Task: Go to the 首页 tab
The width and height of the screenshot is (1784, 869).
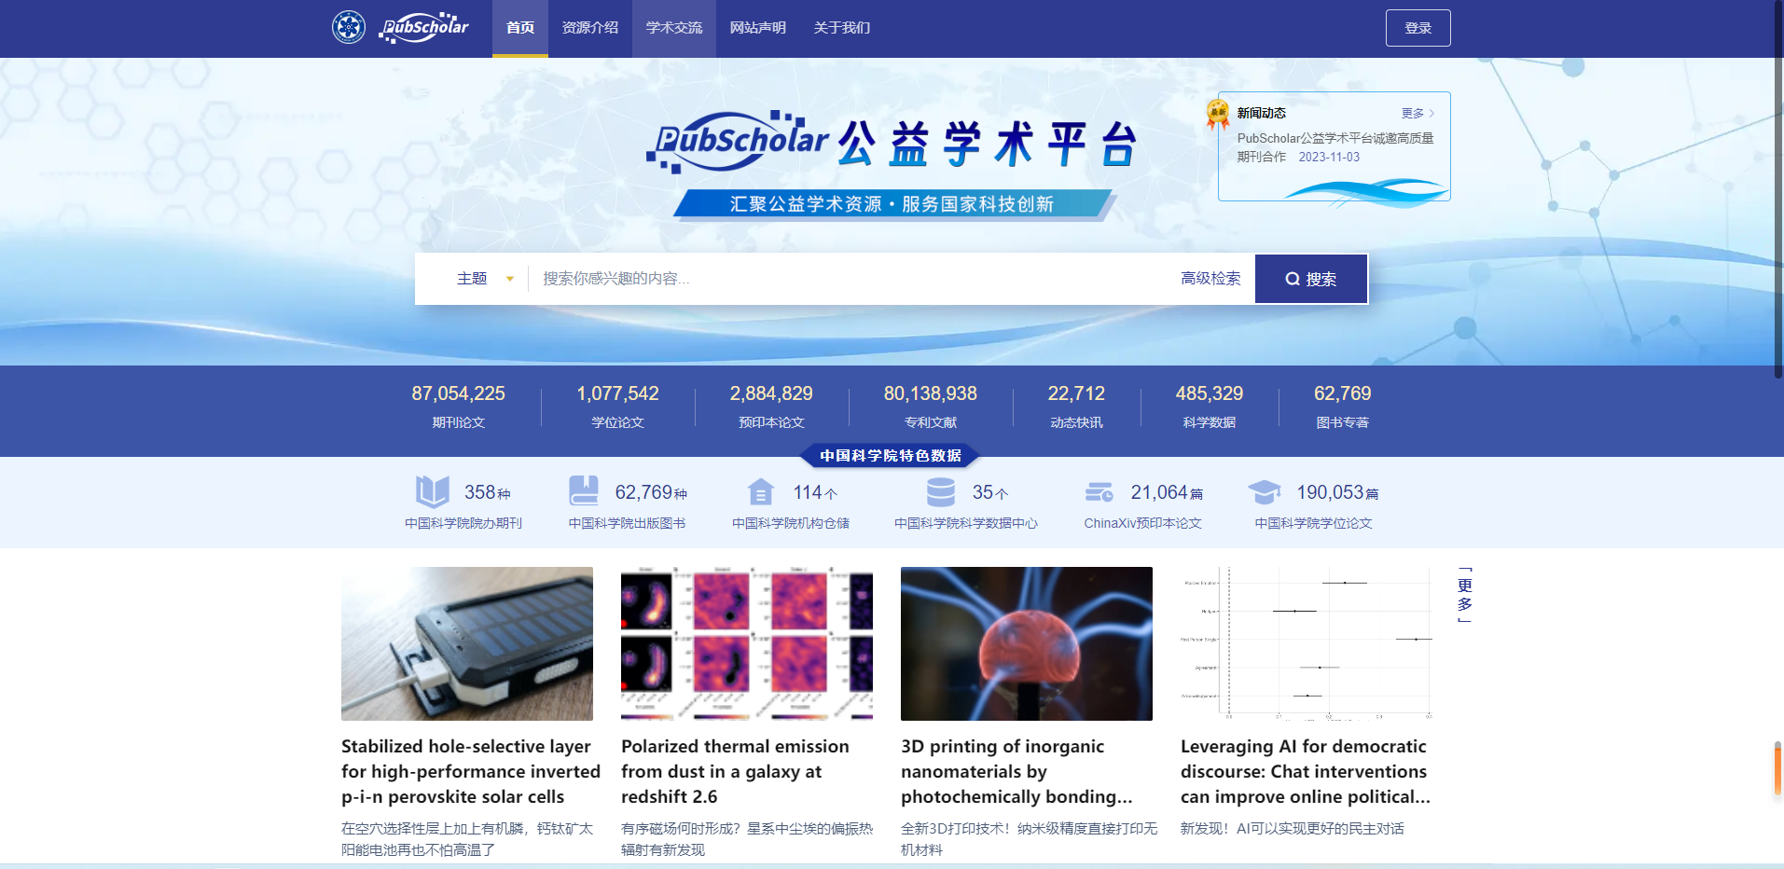Action: click(x=520, y=28)
